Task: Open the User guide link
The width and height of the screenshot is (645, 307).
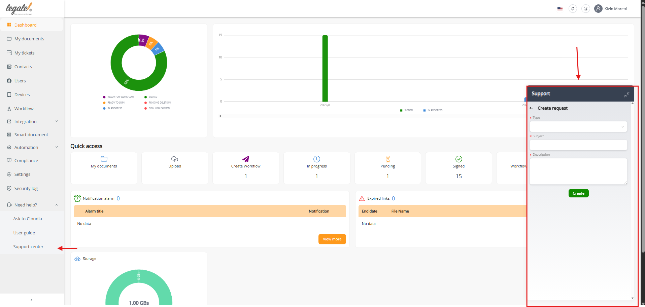Action: point(24,233)
